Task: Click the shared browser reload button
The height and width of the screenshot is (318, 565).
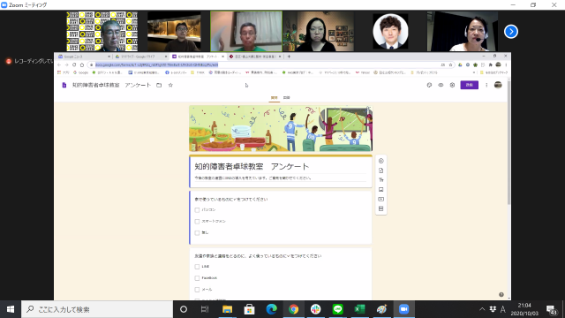Action: tap(74, 64)
